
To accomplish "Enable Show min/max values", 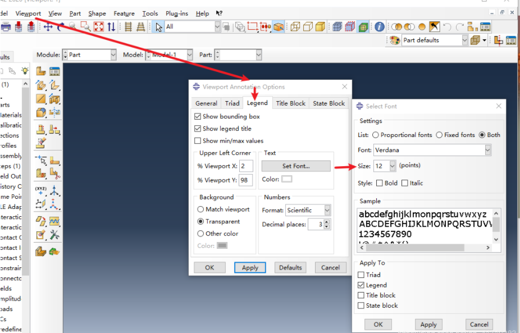I will coord(196,140).
